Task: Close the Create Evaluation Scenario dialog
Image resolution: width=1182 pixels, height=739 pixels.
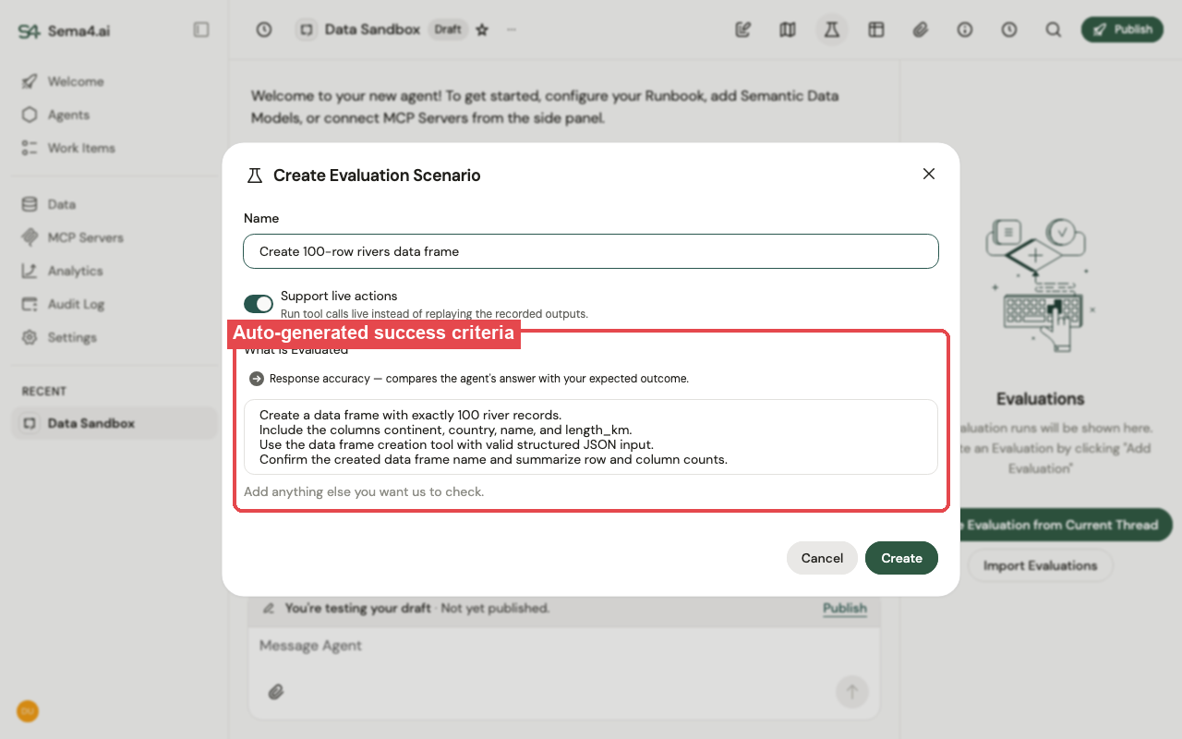Action: (x=929, y=174)
